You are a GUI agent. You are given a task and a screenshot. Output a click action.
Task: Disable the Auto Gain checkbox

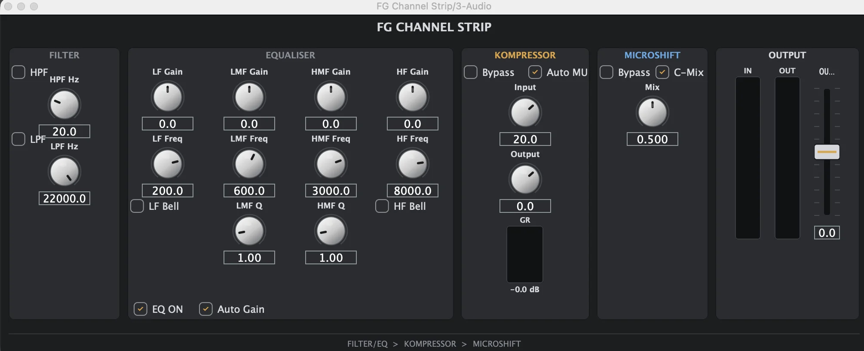point(206,309)
